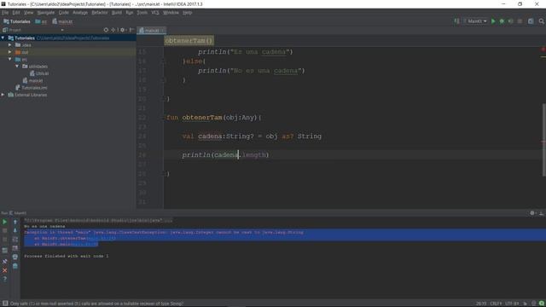Click src breadcrumb in navigation bar
The height and width of the screenshot is (307, 546).
point(41,21)
